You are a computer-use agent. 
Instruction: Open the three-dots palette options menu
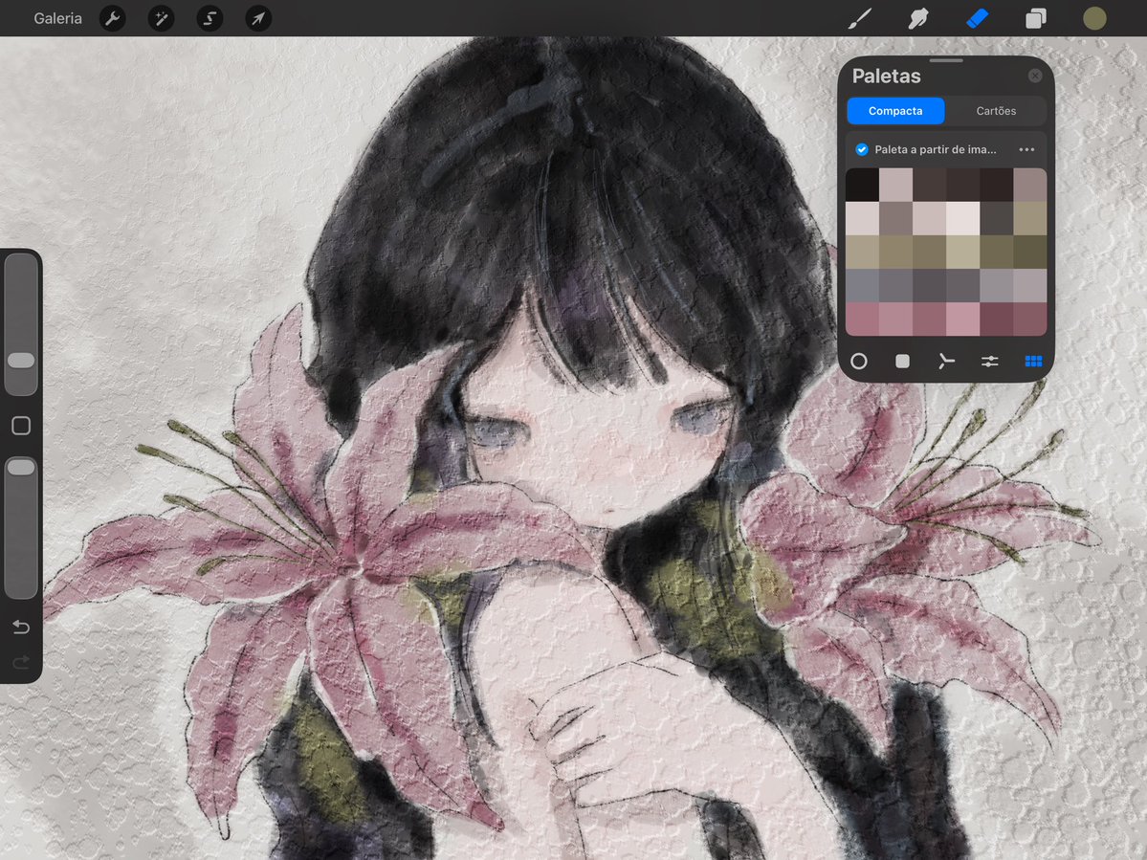pyautogui.click(x=1026, y=149)
